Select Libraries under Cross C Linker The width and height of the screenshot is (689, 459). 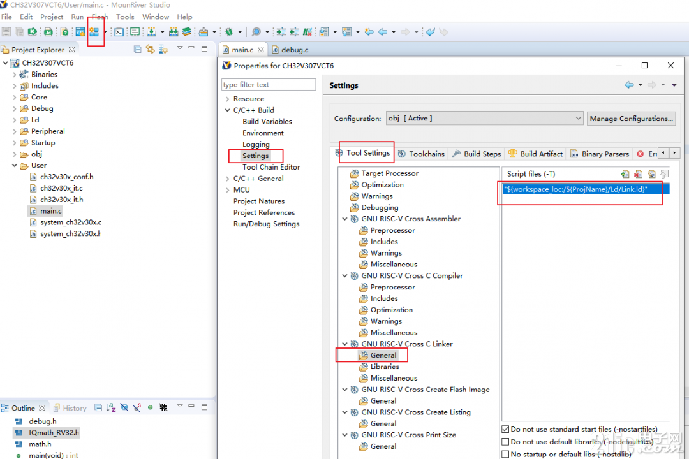click(385, 367)
